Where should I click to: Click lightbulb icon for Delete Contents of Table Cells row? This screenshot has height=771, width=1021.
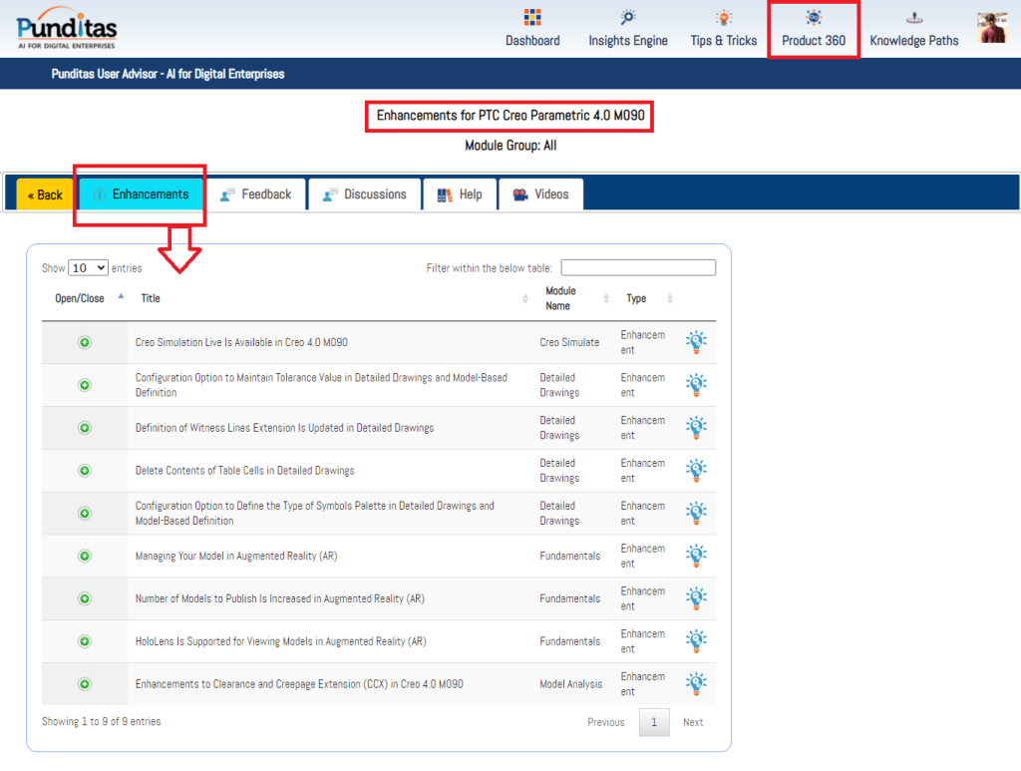(x=696, y=470)
